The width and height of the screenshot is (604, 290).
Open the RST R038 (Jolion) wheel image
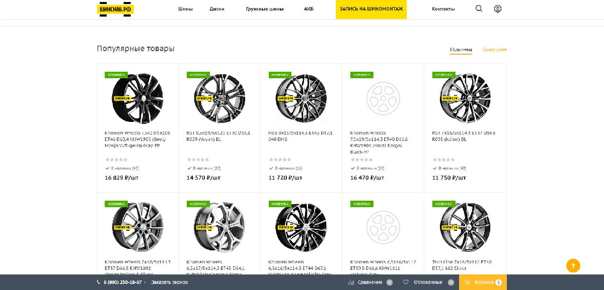pos(465,97)
